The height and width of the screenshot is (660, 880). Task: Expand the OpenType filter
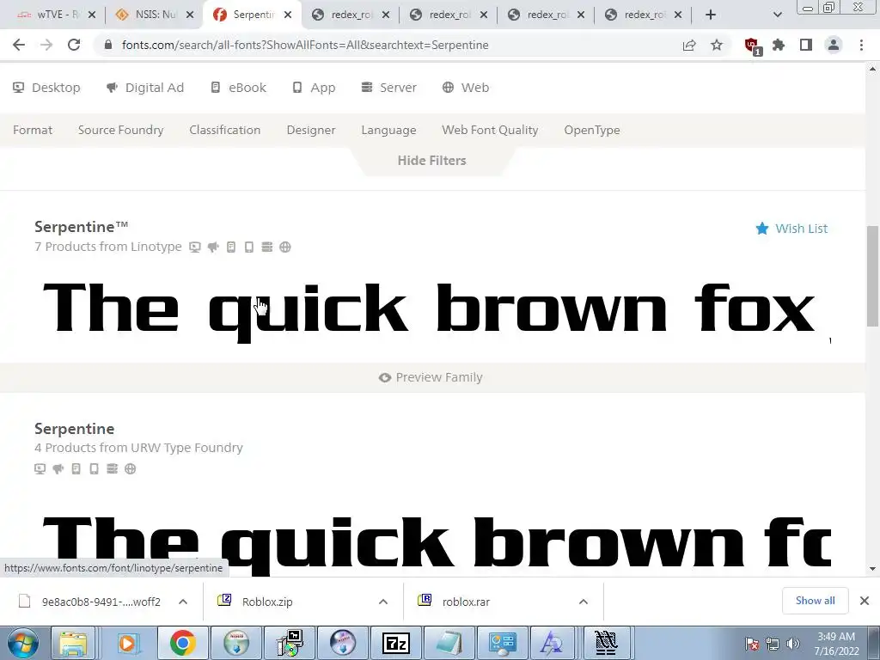592,131
